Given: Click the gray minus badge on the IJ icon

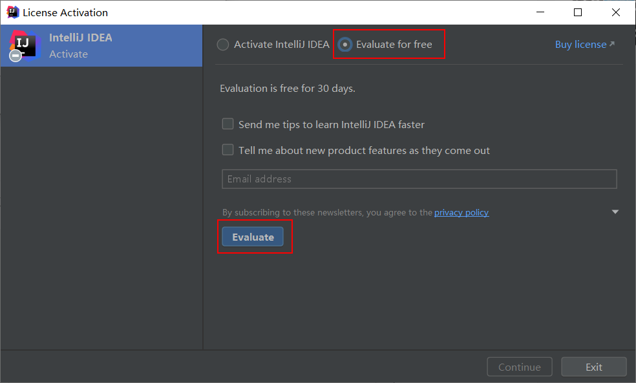Looking at the screenshot, I should (16, 55).
